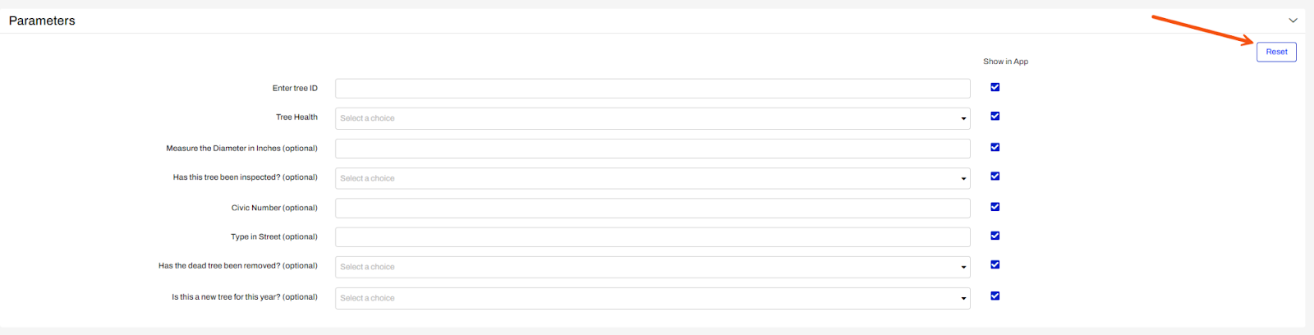Toggle Show in App for Civic Number
Viewport: 1314px width, 335px height.
tap(995, 207)
